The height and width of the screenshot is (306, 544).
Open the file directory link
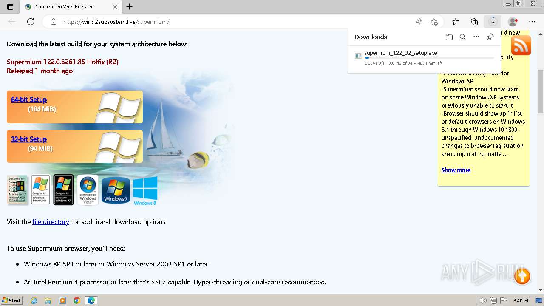[x=51, y=221]
